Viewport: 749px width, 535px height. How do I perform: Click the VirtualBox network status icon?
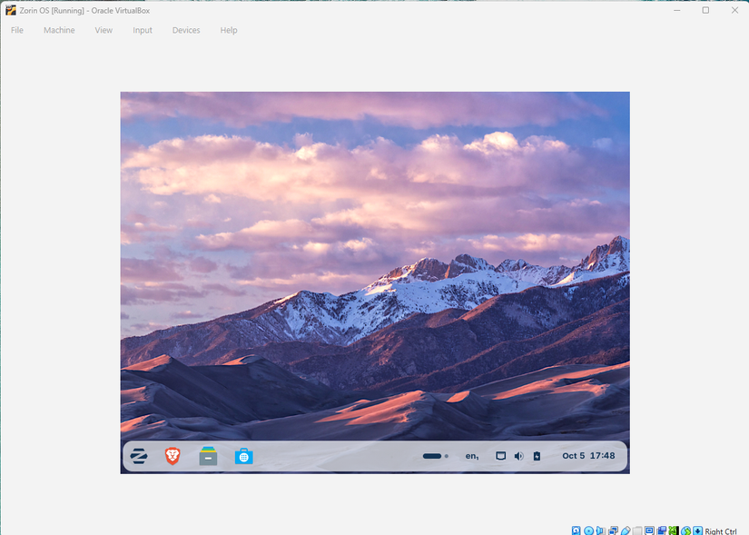click(x=614, y=530)
